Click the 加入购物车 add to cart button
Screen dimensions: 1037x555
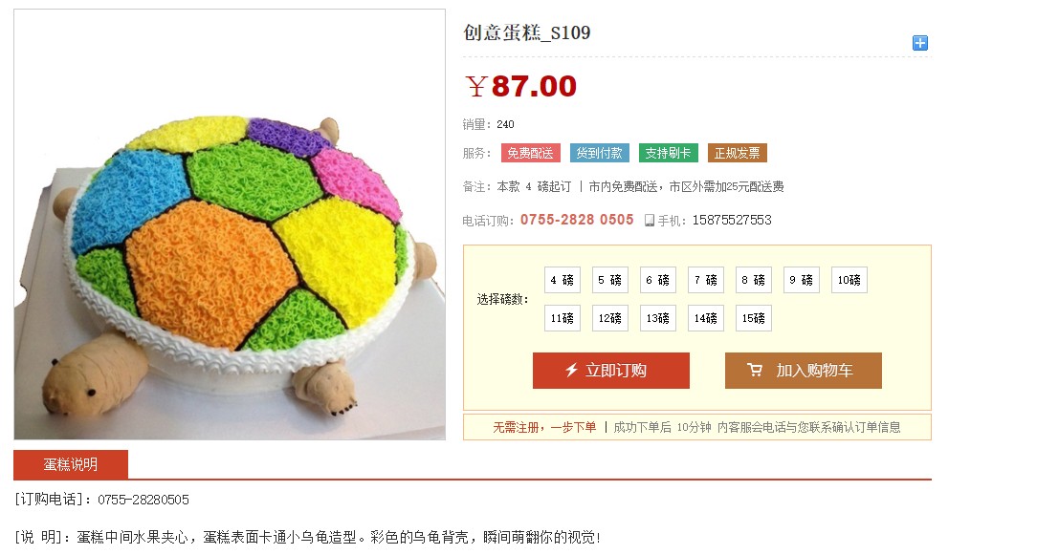[x=803, y=371]
